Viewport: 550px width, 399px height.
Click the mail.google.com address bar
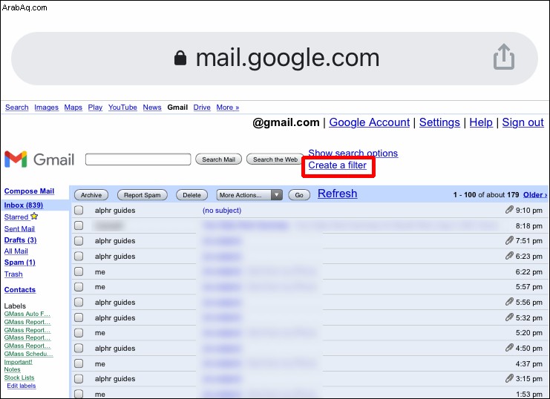[275, 59]
